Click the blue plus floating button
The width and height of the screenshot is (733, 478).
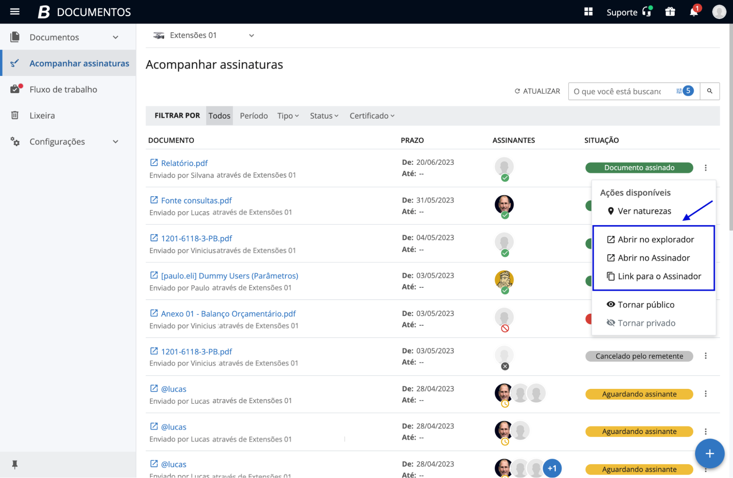[709, 453]
